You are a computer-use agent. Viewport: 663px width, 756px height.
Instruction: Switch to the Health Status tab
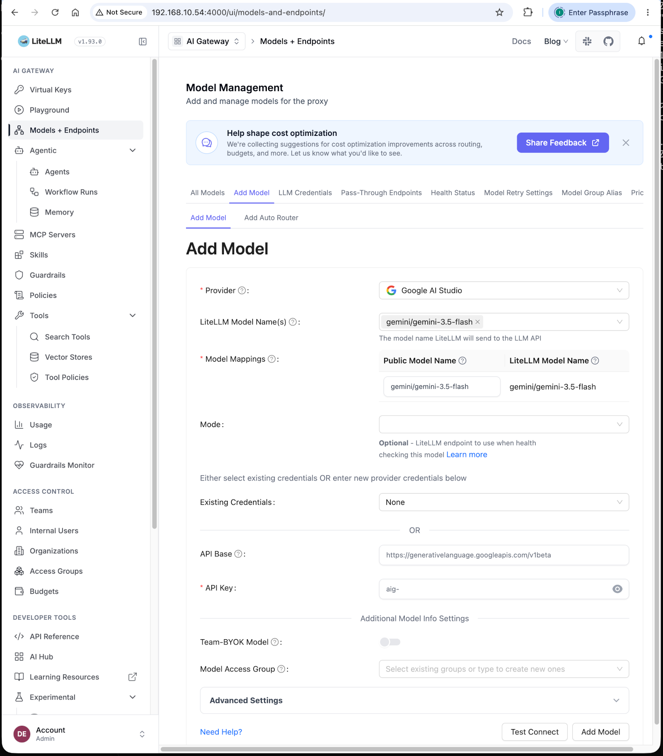pos(453,193)
